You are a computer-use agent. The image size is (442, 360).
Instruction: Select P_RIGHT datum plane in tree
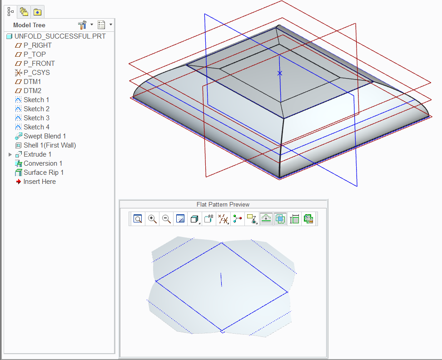tap(34, 45)
